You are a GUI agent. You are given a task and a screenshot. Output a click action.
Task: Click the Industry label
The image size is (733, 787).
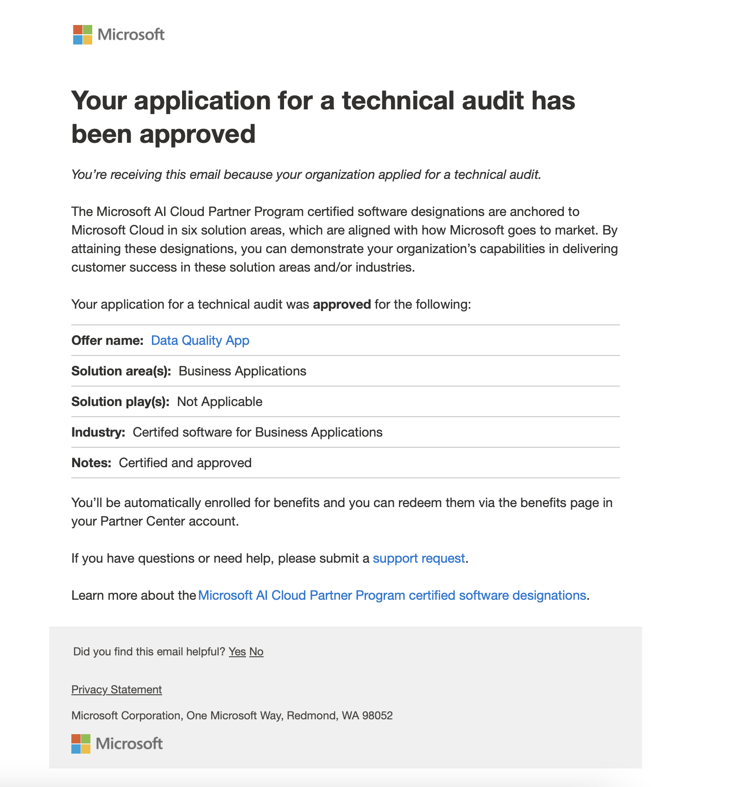[98, 432]
